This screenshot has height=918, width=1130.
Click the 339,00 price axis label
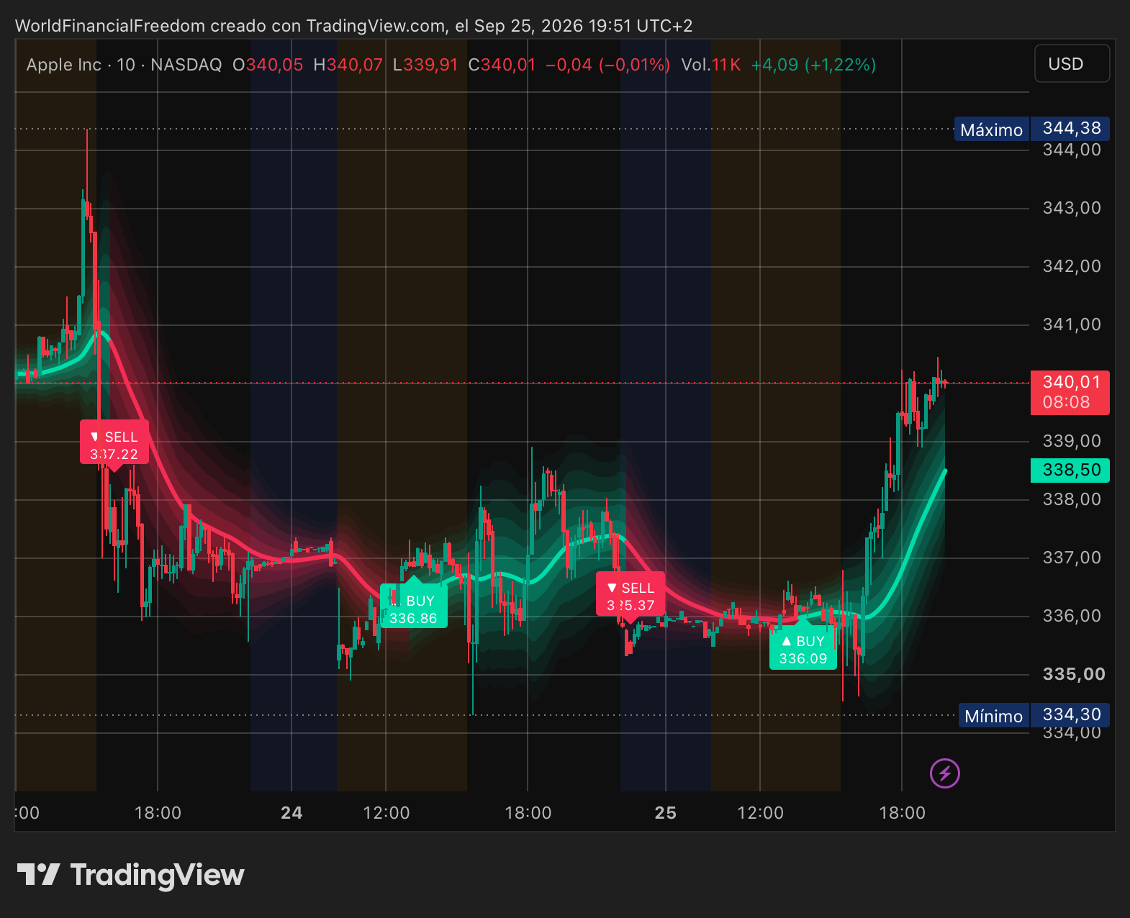[x=1072, y=441]
